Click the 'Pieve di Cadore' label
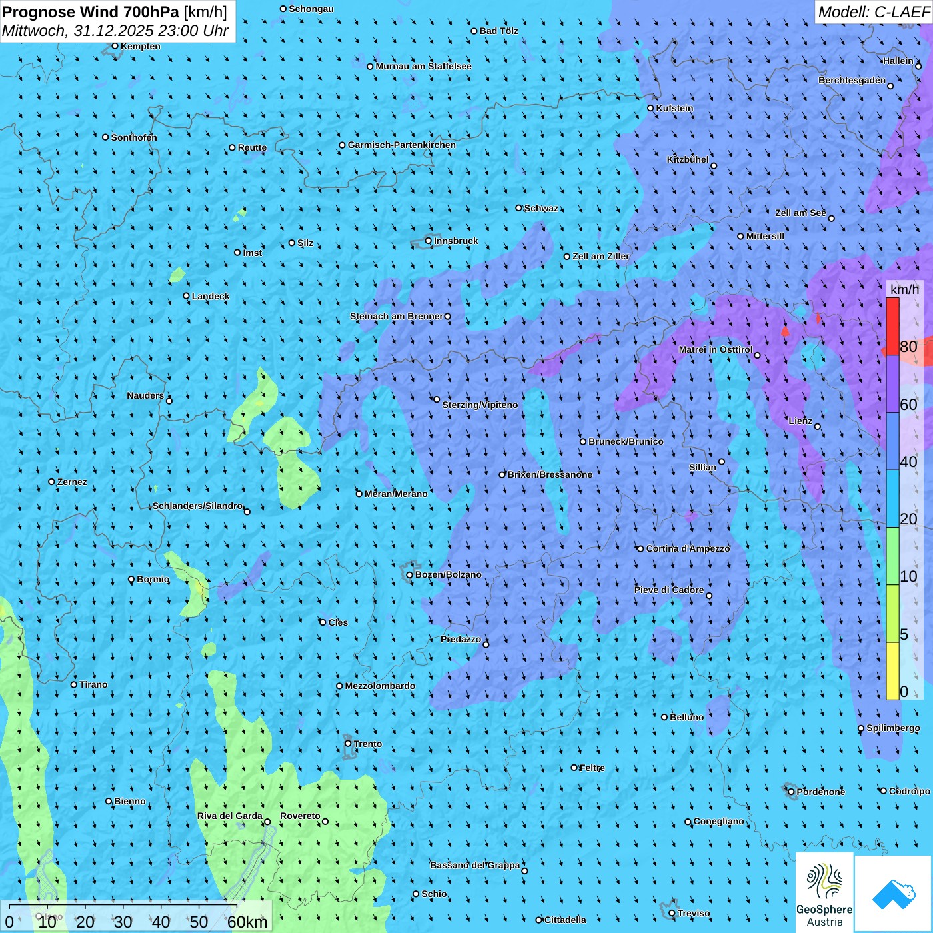 click(669, 590)
